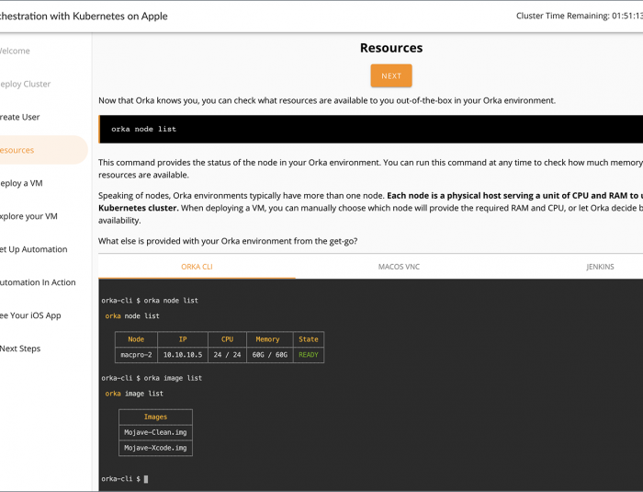Select the Create User step
This screenshot has height=492, width=643.
coord(19,117)
